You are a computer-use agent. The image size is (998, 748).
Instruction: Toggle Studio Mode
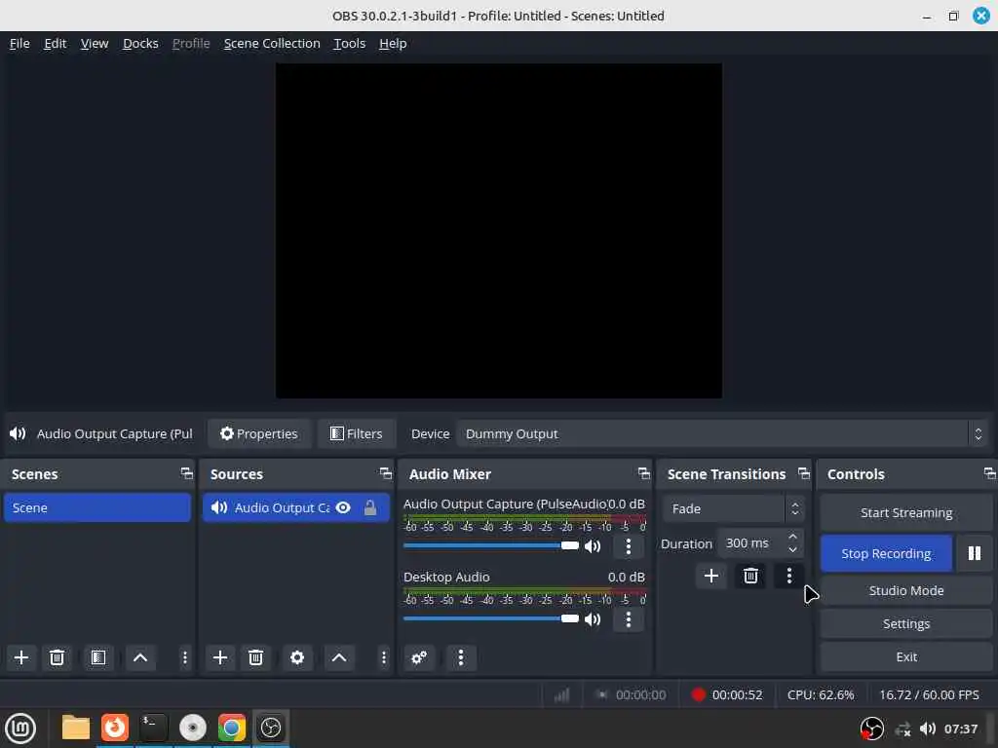[906, 590]
